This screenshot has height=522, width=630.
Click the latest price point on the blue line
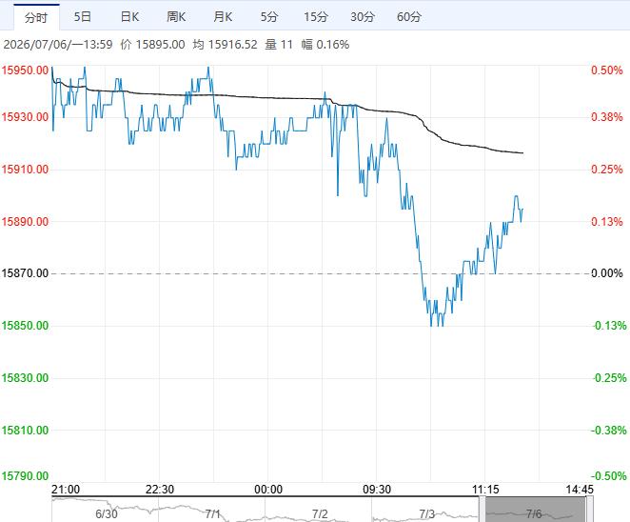point(522,210)
